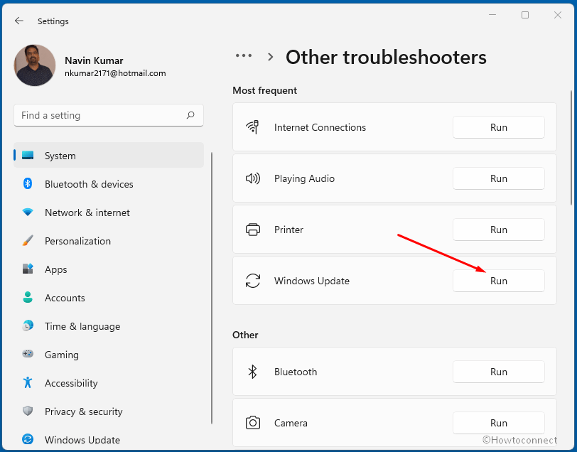Click the Accounts person icon
577x452 pixels.
[x=28, y=297]
